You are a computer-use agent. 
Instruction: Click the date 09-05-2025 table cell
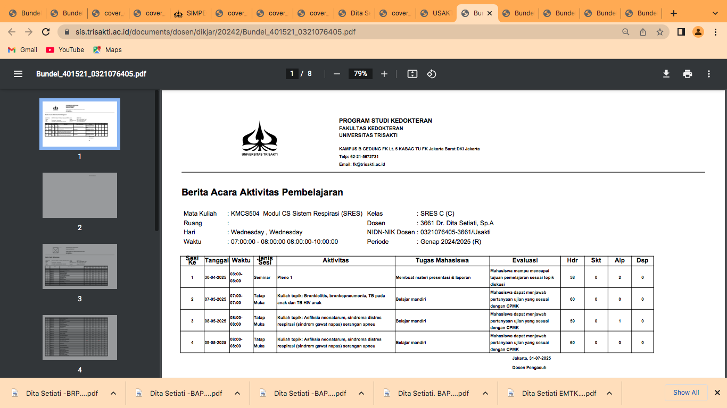(x=216, y=343)
